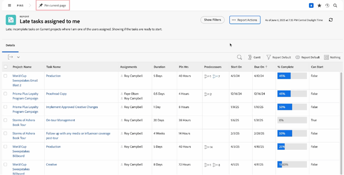
Task: Open Implement Approved Creative Changes task
Action: (x=72, y=107)
